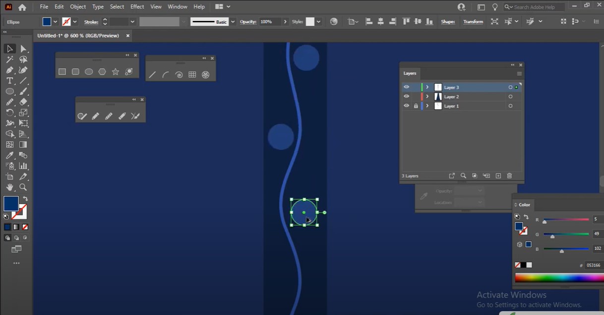This screenshot has width=604, height=315.
Task: Select the Type tool
Action: 9,81
